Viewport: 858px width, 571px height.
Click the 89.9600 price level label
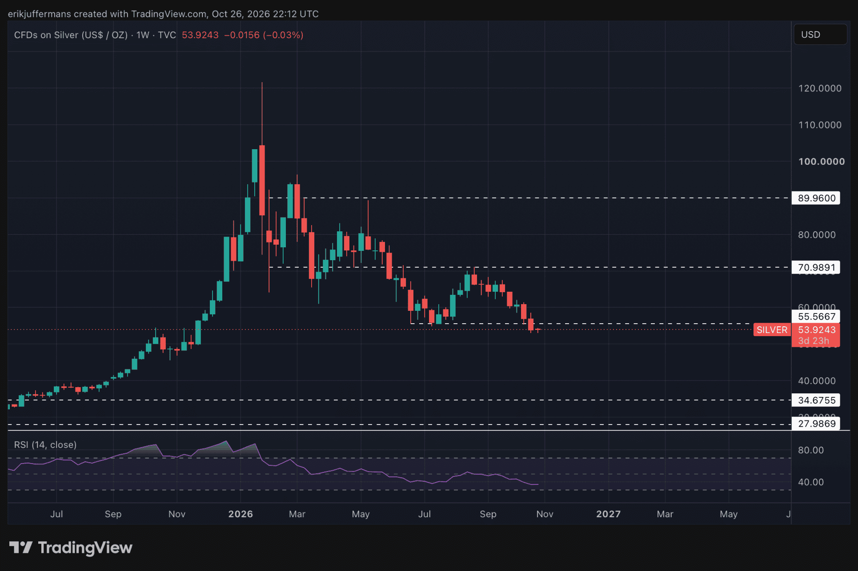click(816, 198)
